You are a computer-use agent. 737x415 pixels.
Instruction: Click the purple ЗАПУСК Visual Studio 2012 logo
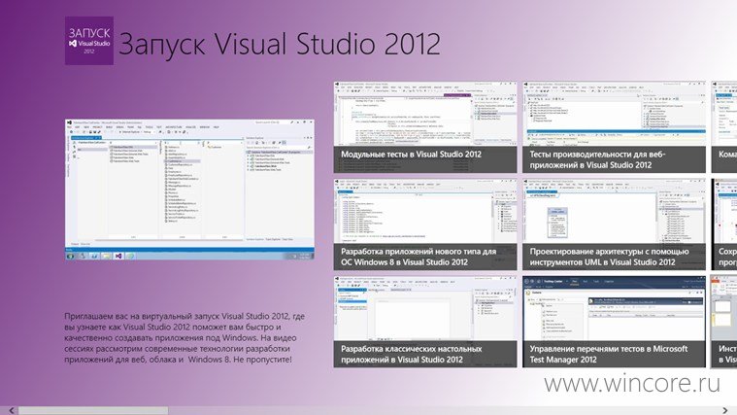click(x=88, y=41)
